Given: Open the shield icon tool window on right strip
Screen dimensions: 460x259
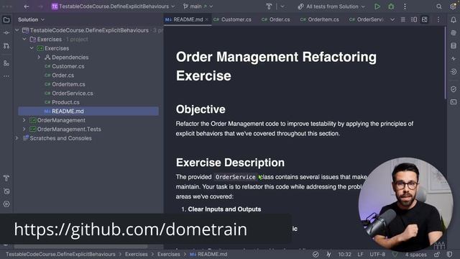Looking at the screenshot, I should click(x=454, y=89).
